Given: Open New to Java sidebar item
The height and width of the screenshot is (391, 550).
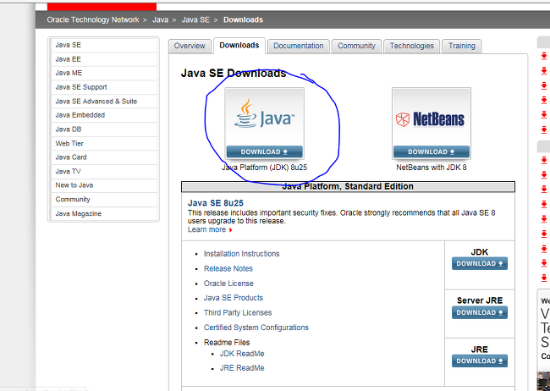Looking at the screenshot, I should [104, 185].
